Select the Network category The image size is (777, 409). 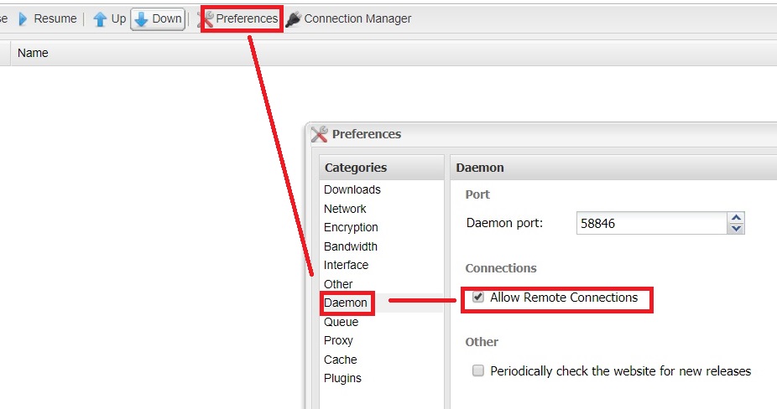(x=345, y=209)
